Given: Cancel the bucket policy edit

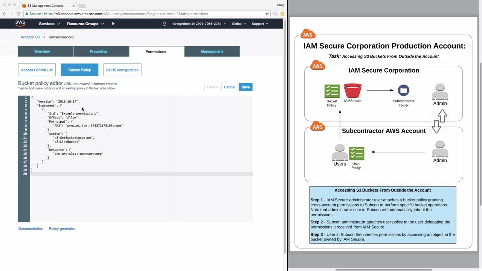Looking at the screenshot, I should point(229,87).
